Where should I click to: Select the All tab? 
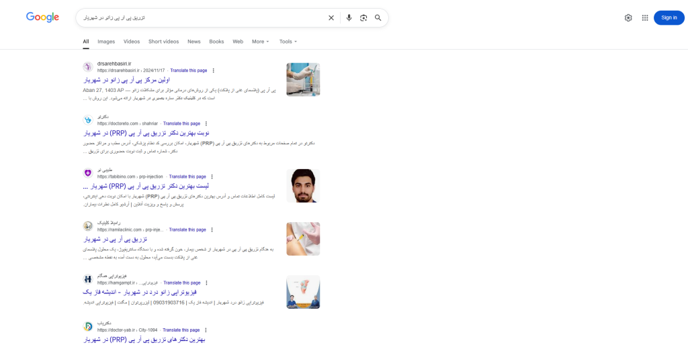85,42
